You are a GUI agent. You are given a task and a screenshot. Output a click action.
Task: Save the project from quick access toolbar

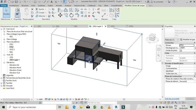tap(16, 2)
